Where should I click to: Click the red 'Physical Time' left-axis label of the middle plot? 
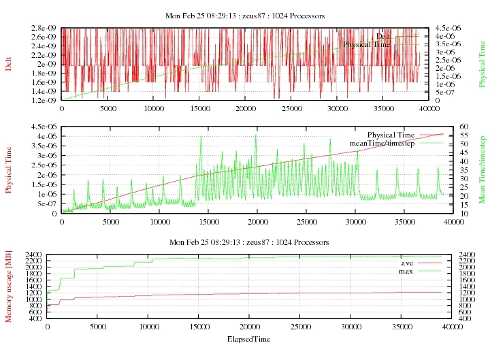tap(8, 170)
